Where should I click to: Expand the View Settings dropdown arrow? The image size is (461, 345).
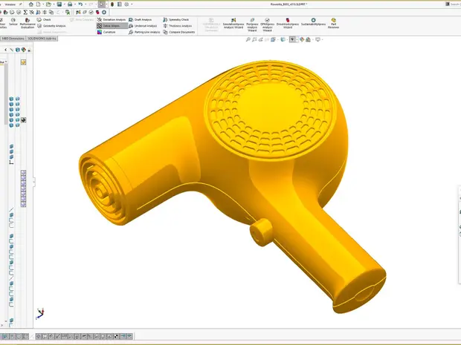click(x=322, y=39)
